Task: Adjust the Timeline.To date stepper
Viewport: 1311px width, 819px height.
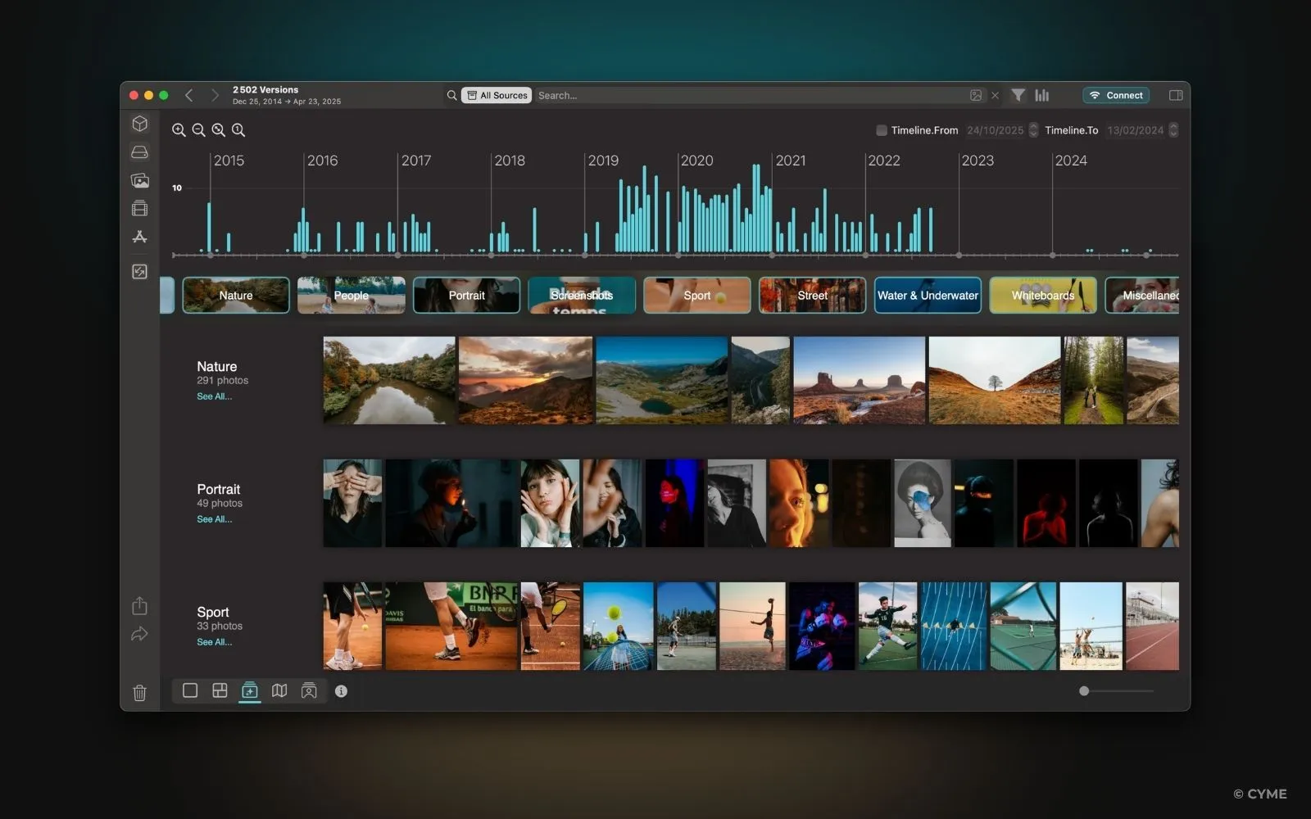Action: click(1173, 130)
